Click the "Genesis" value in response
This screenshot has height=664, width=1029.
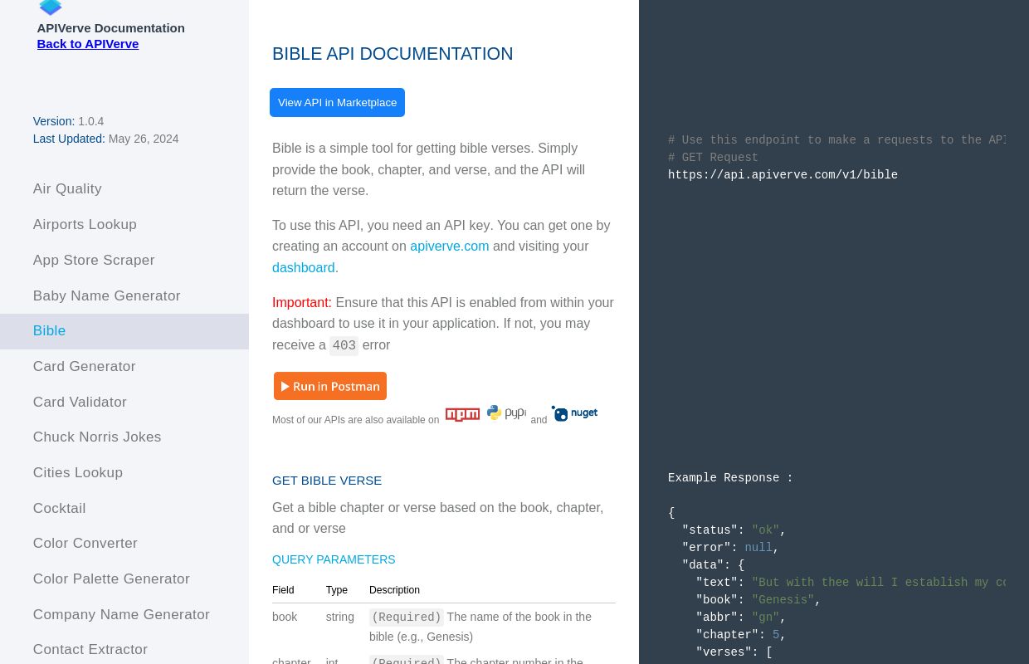pos(783,600)
